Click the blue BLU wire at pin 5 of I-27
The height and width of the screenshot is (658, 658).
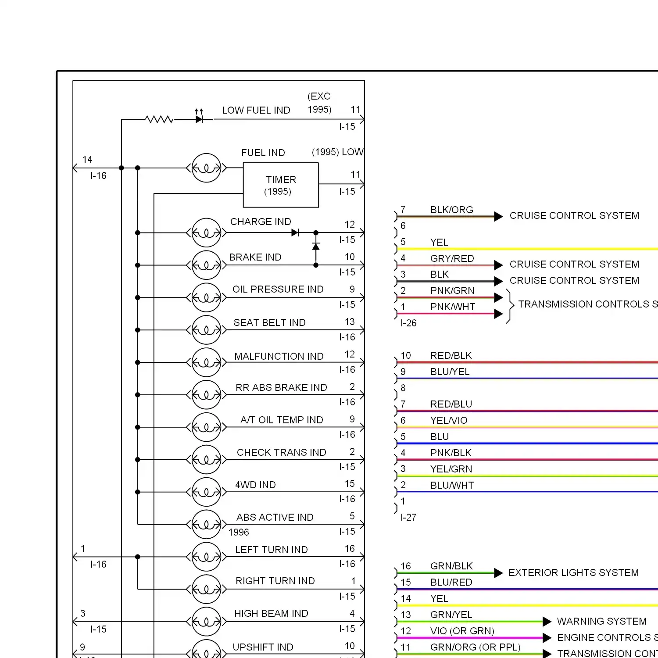(x=527, y=443)
